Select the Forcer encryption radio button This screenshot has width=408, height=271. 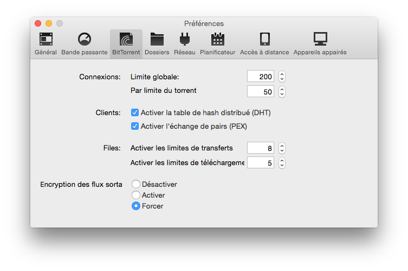click(136, 206)
